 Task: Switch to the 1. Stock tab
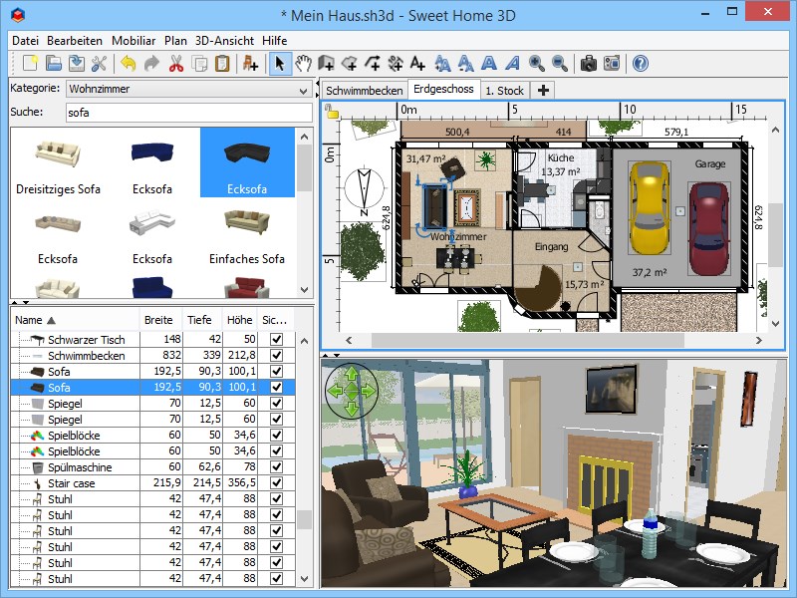coord(504,91)
